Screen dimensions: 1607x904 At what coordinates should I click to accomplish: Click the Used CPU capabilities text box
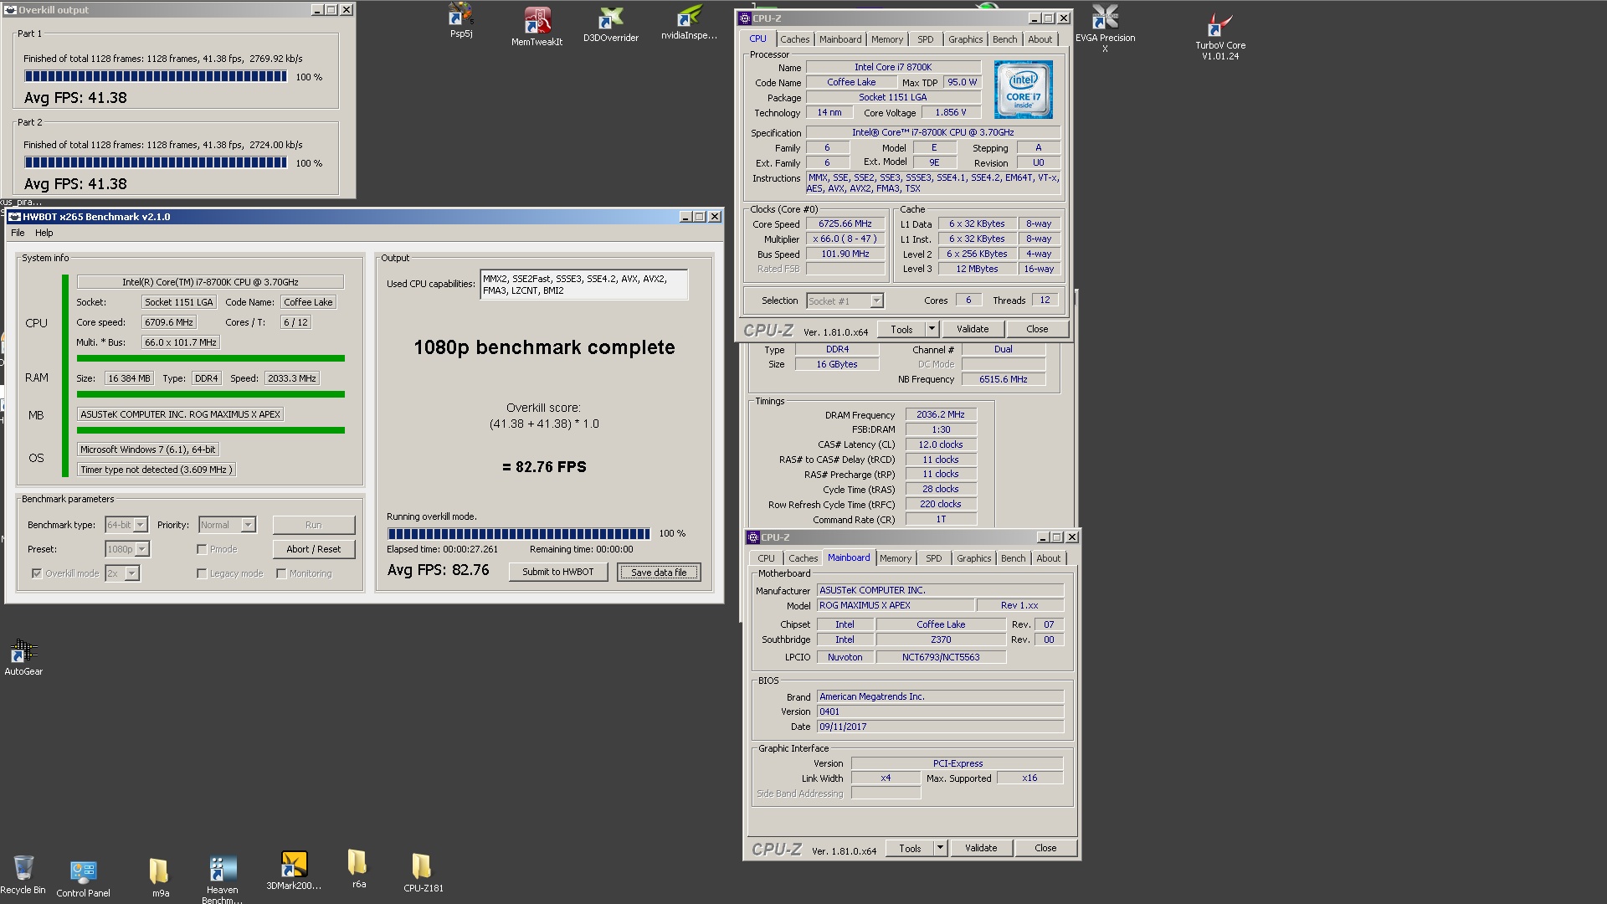click(584, 285)
